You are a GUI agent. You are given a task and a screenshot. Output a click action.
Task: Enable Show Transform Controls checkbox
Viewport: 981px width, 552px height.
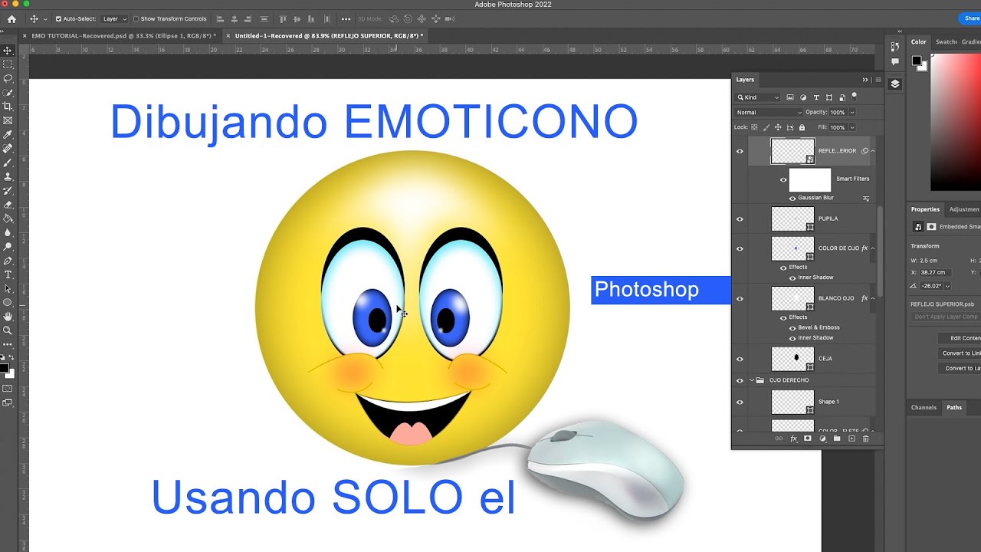point(136,19)
